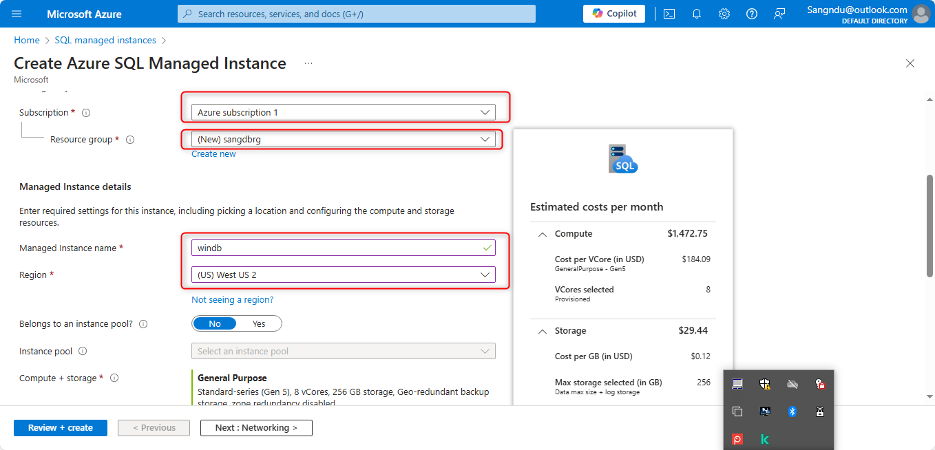Collapse the Storage cost section
Viewport: 935px width, 450px height.
[543, 332]
